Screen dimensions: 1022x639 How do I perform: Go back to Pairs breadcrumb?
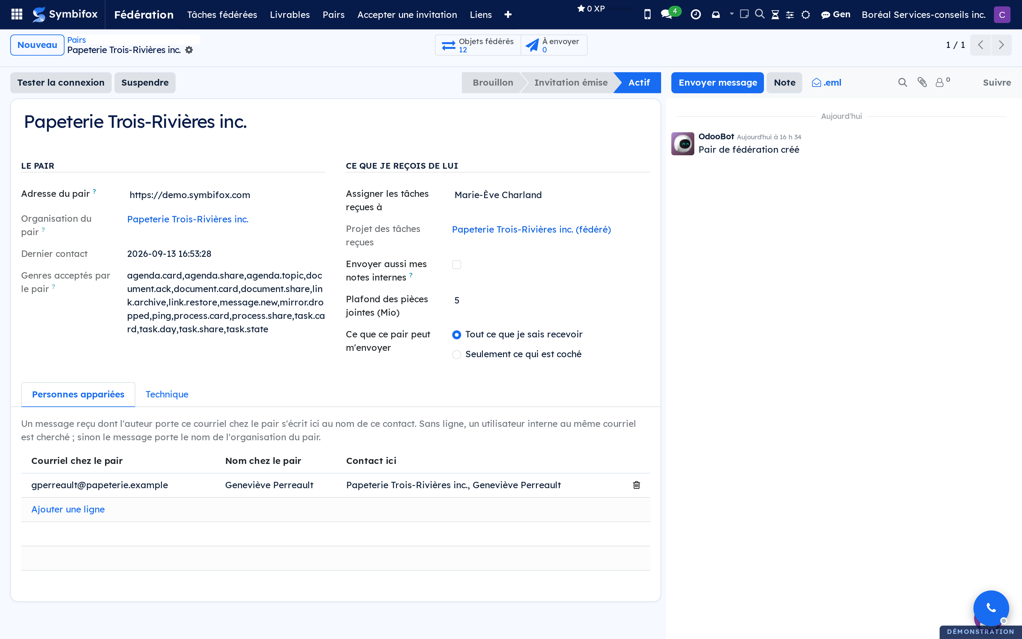point(76,40)
